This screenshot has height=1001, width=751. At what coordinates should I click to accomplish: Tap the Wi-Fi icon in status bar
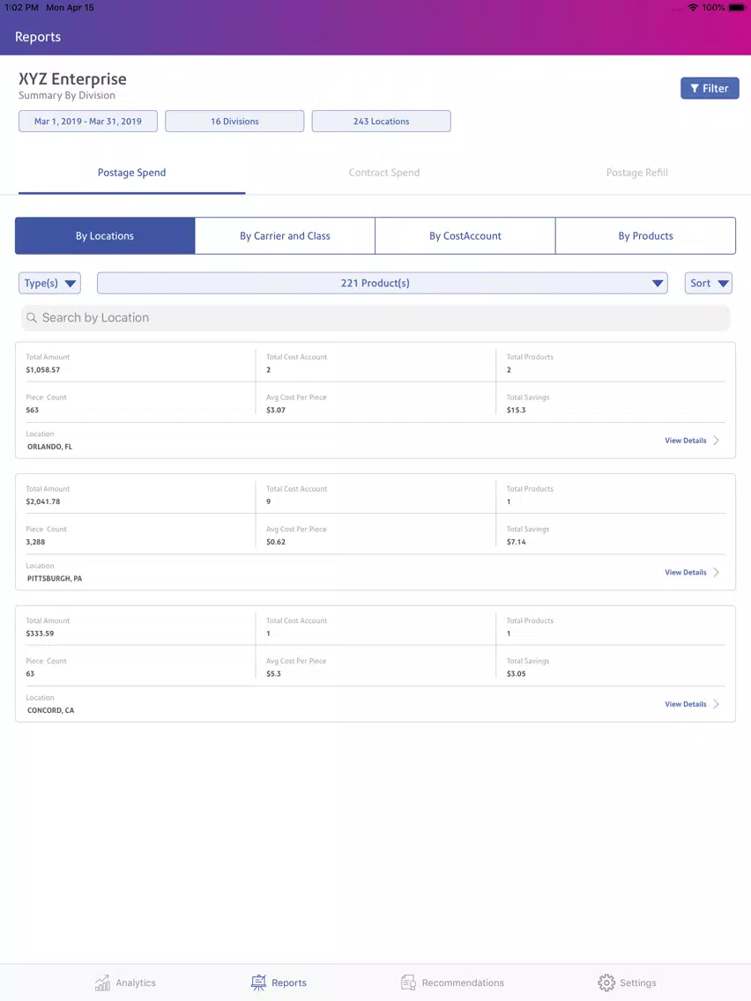tap(693, 8)
